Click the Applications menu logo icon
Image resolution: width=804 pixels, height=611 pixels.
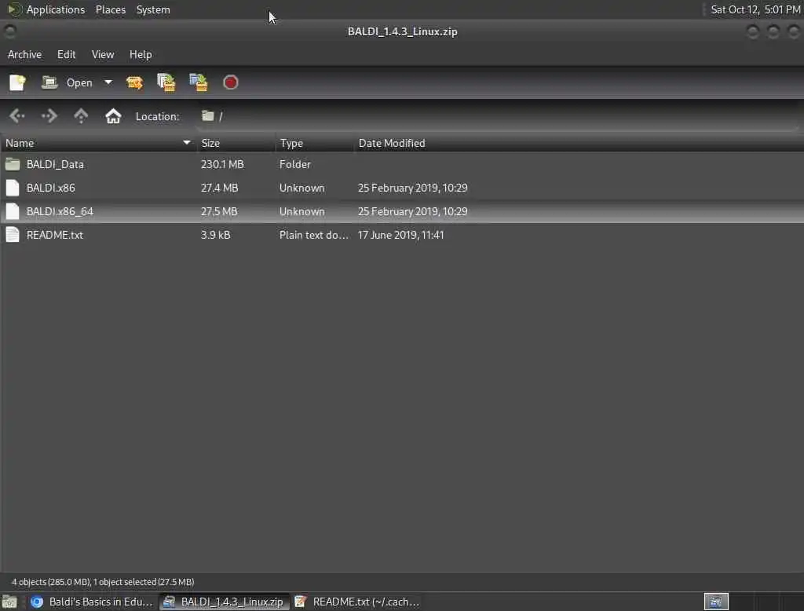(x=14, y=9)
